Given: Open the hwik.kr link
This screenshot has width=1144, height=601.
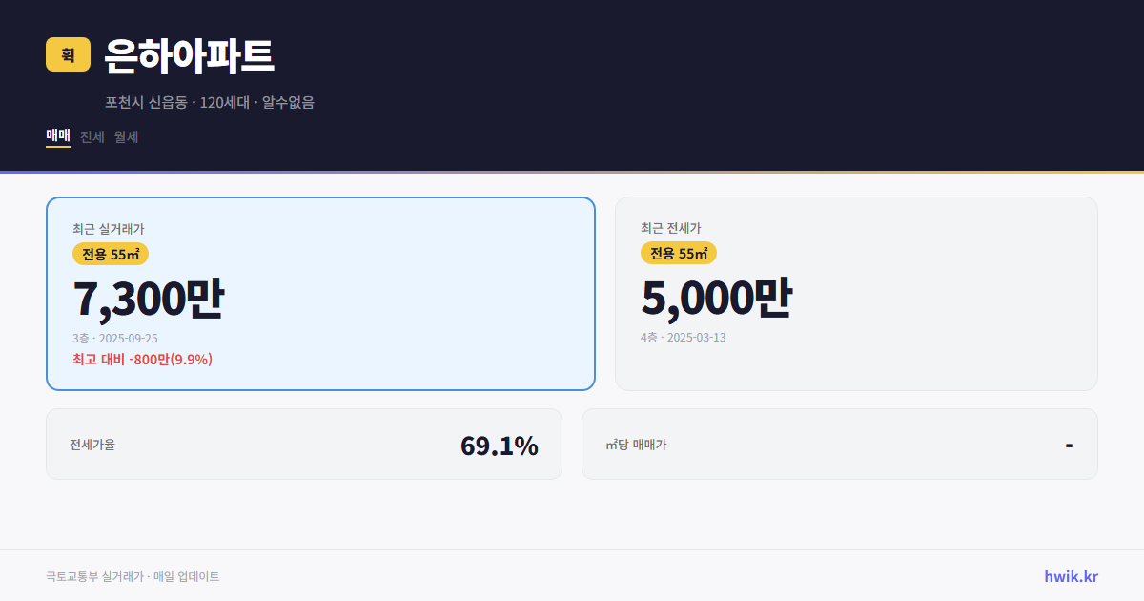Looking at the screenshot, I should coord(1070,575).
